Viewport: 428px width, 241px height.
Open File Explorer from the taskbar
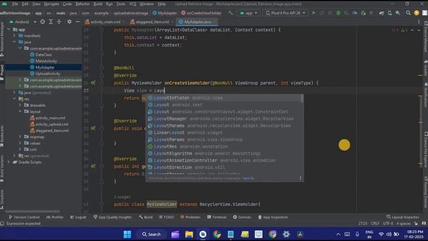coord(189,234)
